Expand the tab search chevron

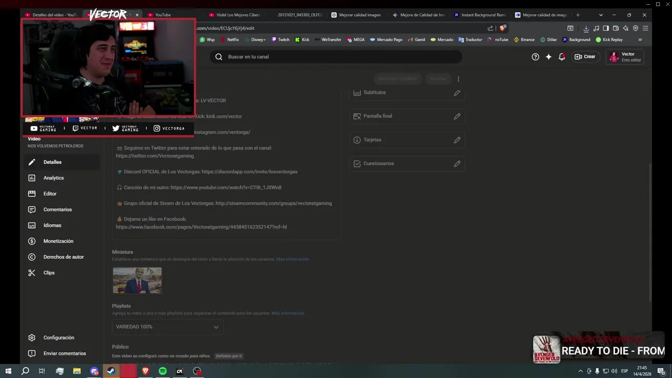click(601, 15)
